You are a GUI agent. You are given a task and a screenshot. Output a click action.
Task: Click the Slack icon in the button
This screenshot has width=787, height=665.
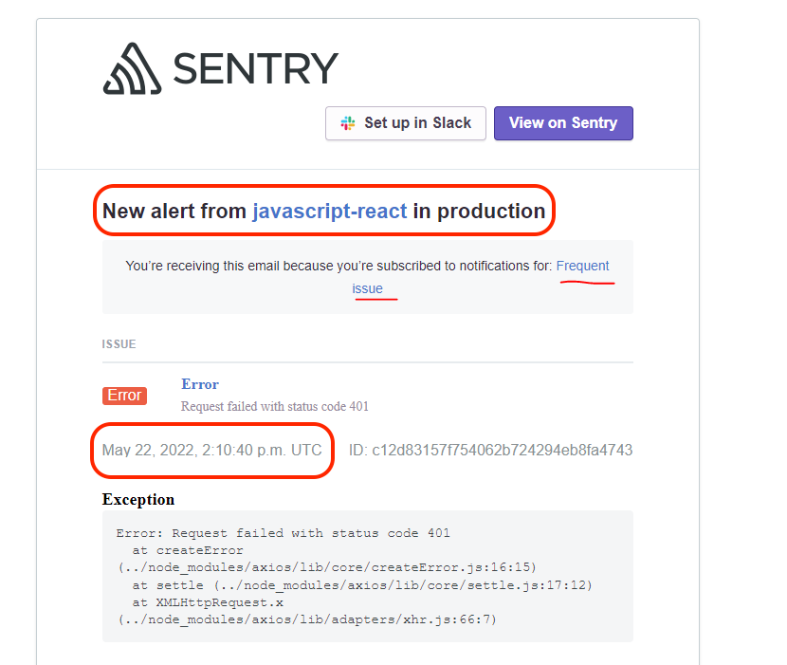pyautogui.click(x=348, y=123)
